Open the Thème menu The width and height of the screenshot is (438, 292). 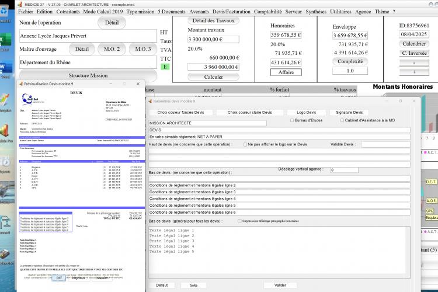pos(382,12)
